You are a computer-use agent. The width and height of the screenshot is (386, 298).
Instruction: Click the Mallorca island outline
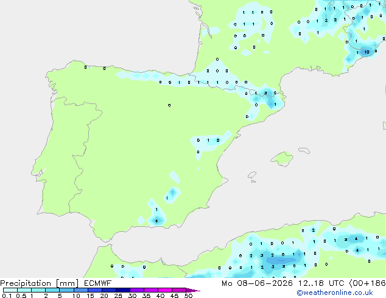click(x=282, y=159)
